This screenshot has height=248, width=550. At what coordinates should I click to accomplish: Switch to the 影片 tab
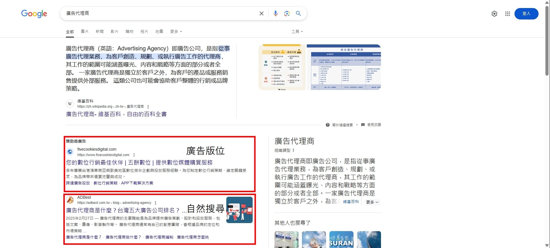click(115, 32)
